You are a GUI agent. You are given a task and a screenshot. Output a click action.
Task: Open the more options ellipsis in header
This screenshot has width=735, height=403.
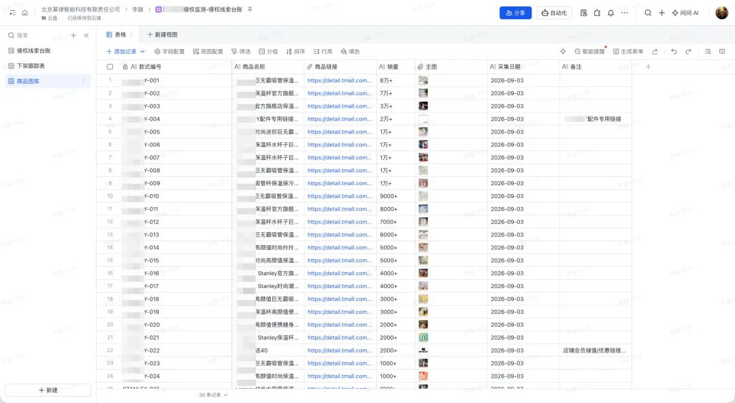click(624, 13)
